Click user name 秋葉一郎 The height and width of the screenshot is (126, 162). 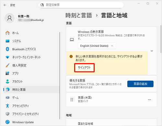point(24,16)
